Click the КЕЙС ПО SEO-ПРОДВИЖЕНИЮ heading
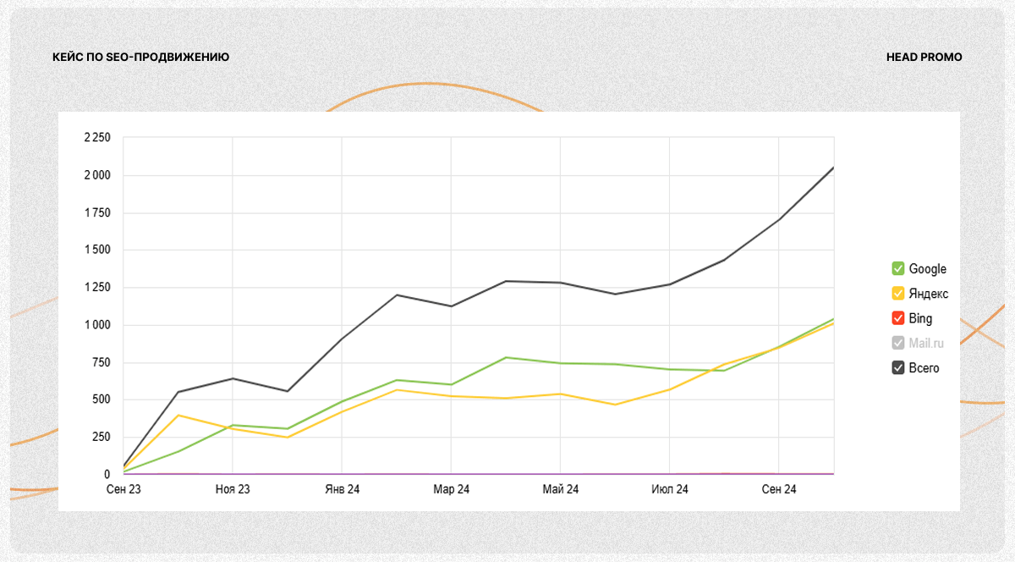The height and width of the screenshot is (562, 1015). coord(140,58)
